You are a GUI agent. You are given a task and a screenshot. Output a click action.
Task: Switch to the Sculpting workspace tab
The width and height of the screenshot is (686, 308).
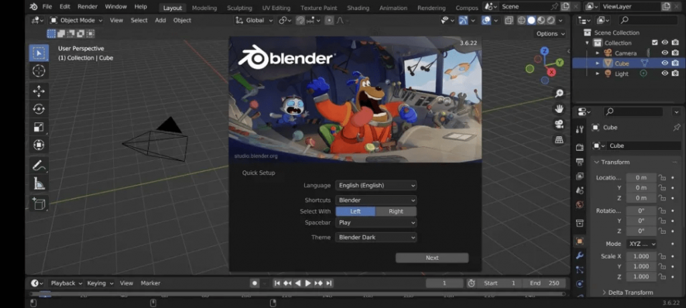[239, 8]
